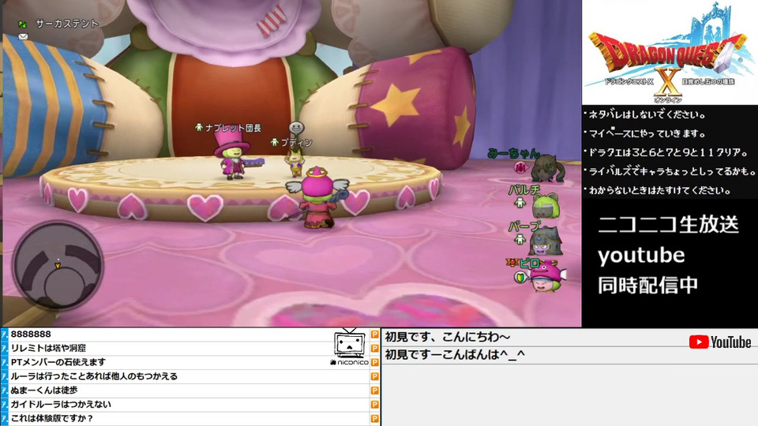758x426 pixels.
Task: Click the yellow player arrow on the minimap
Action: (58, 265)
